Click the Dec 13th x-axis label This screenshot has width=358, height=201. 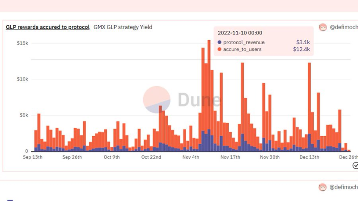click(309, 157)
